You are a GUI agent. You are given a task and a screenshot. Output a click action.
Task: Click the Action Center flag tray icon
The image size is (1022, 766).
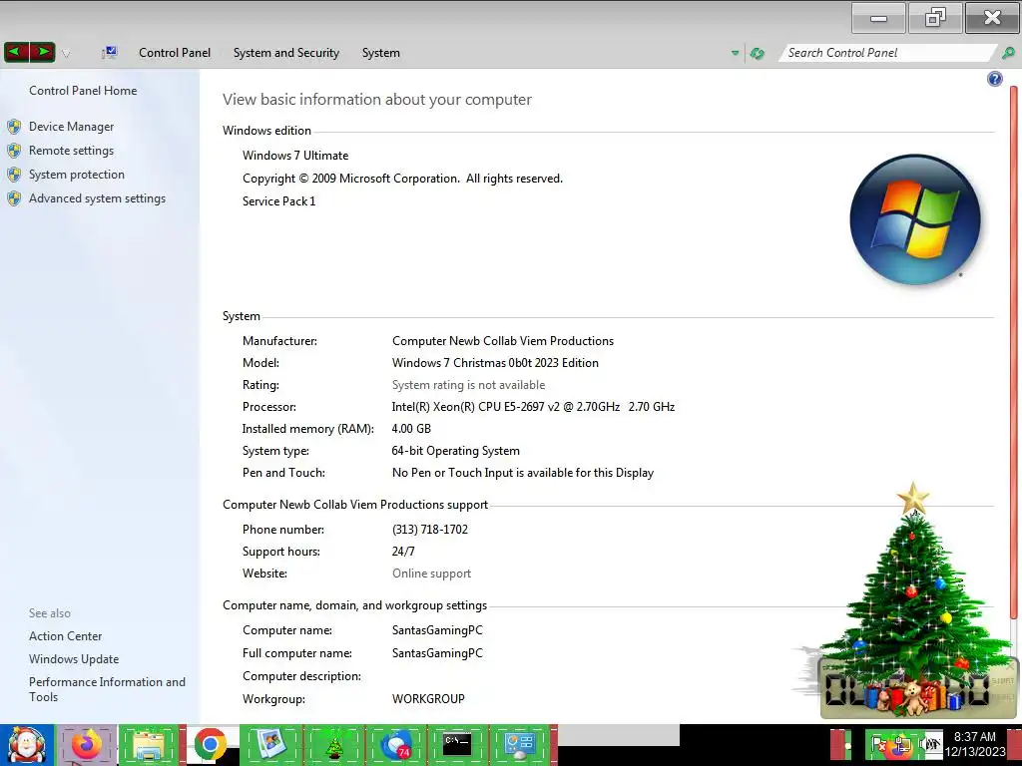click(x=879, y=745)
